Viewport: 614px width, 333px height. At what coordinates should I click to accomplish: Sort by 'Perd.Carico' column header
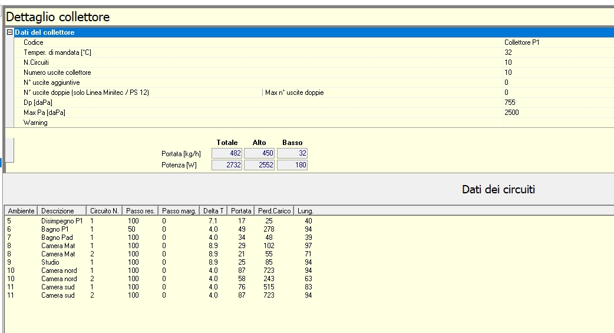pyautogui.click(x=274, y=211)
